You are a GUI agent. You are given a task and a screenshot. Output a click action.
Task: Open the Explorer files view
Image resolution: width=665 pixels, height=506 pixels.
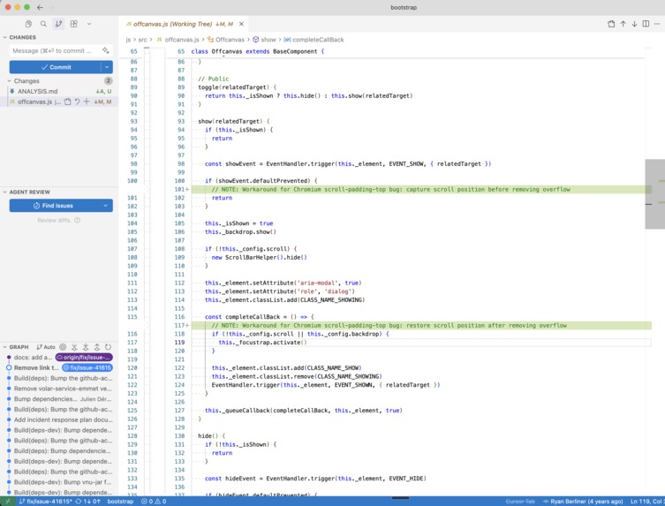point(28,24)
